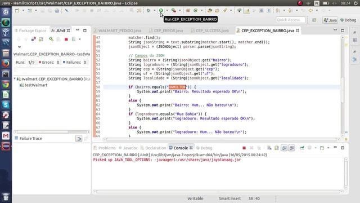Click the red Terminate icon in Console

pos(244,148)
